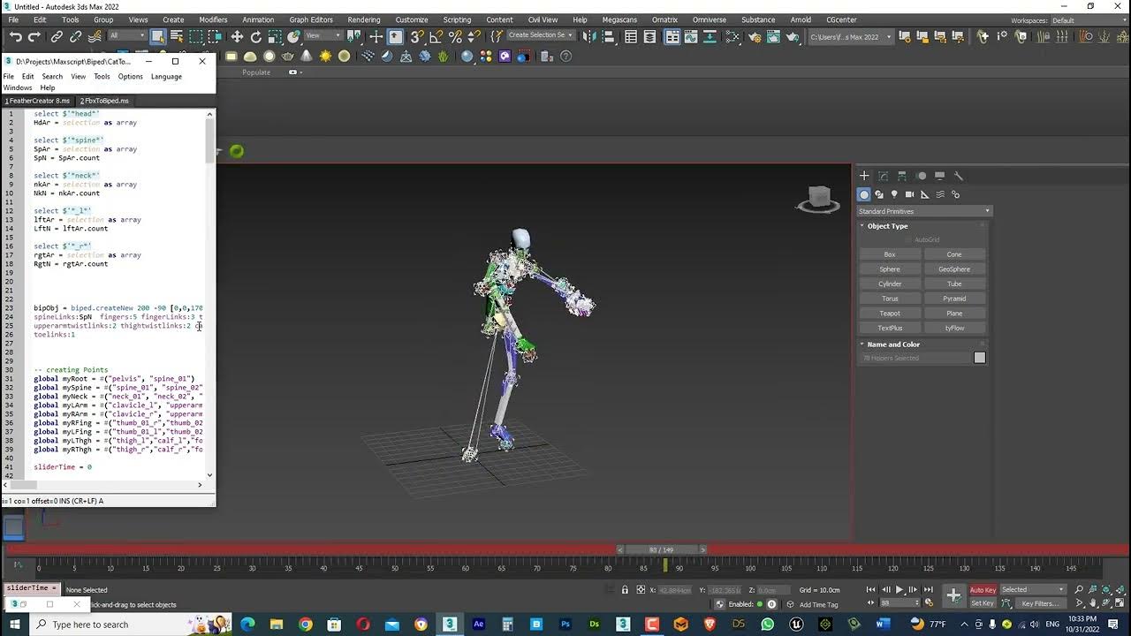Toggle the Percent Snap icon
This screenshot has width=1131, height=636.
(x=455, y=36)
